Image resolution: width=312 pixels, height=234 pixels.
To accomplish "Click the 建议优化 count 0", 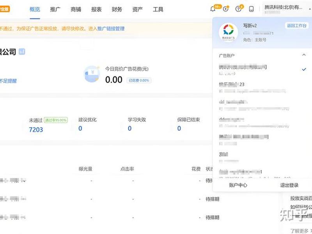I will 80,128.
